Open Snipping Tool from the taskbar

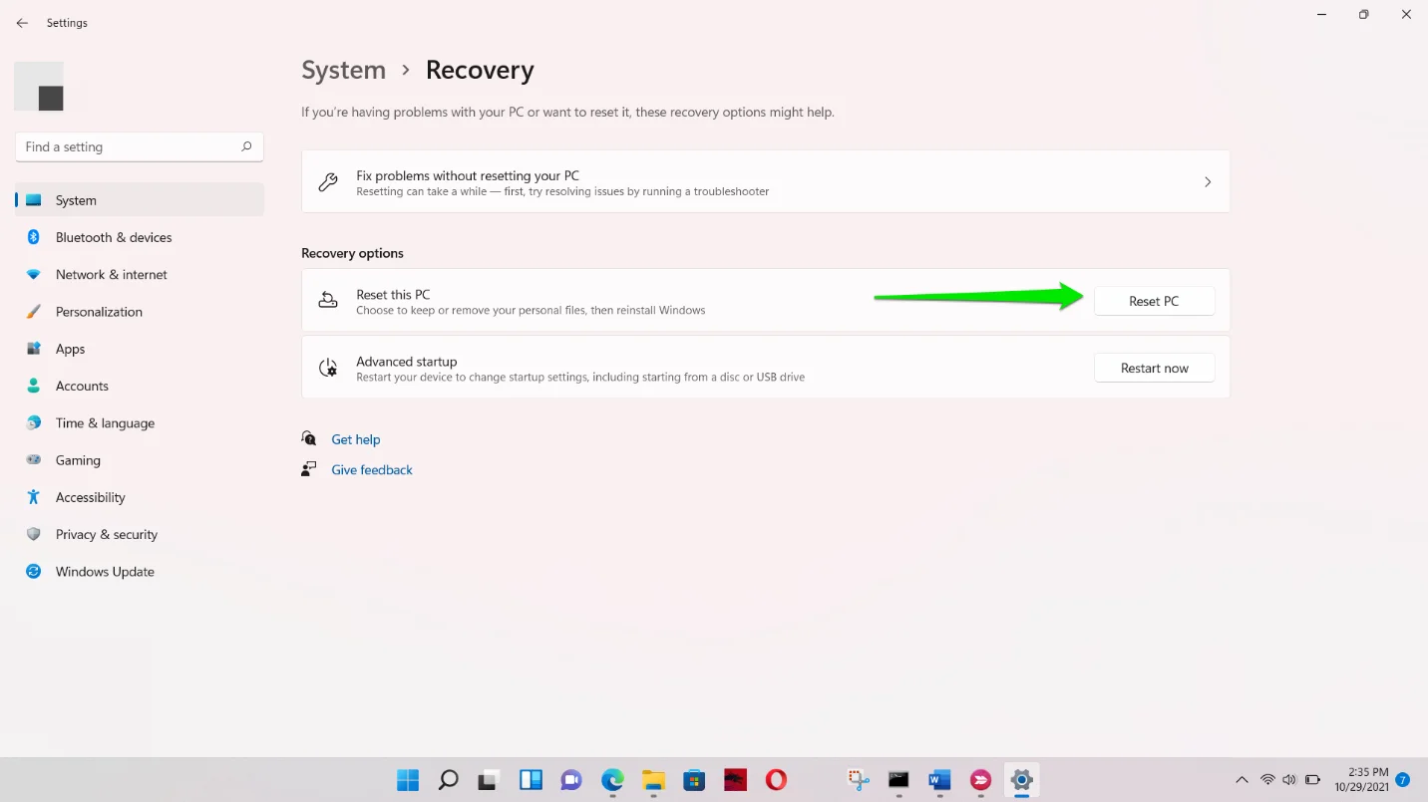[859, 780]
